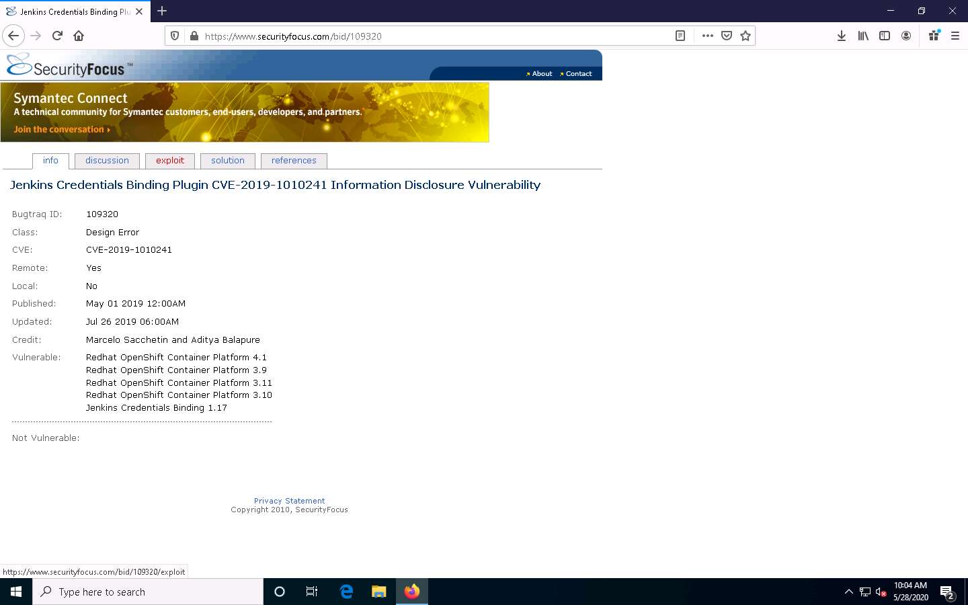View site security padlock information

(194, 36)
